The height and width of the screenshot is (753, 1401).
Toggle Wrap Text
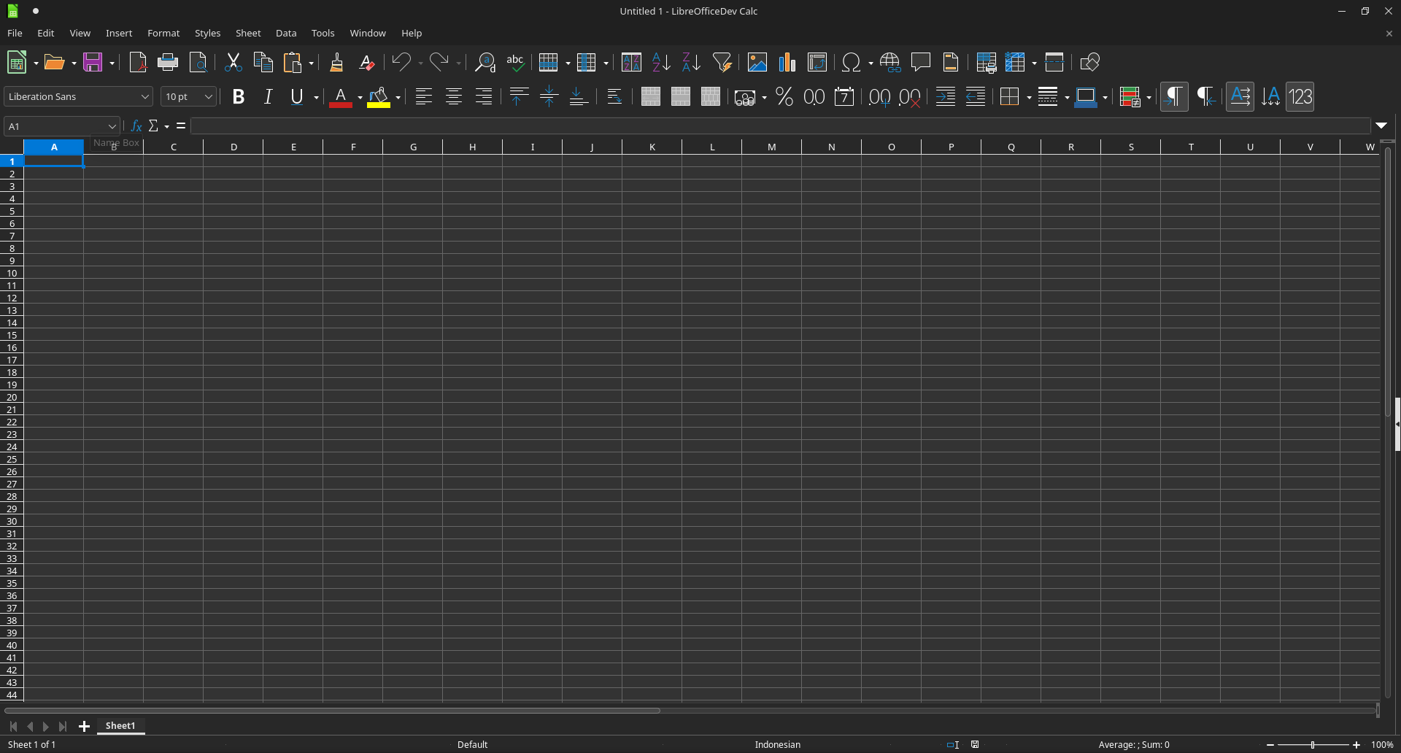614,96
